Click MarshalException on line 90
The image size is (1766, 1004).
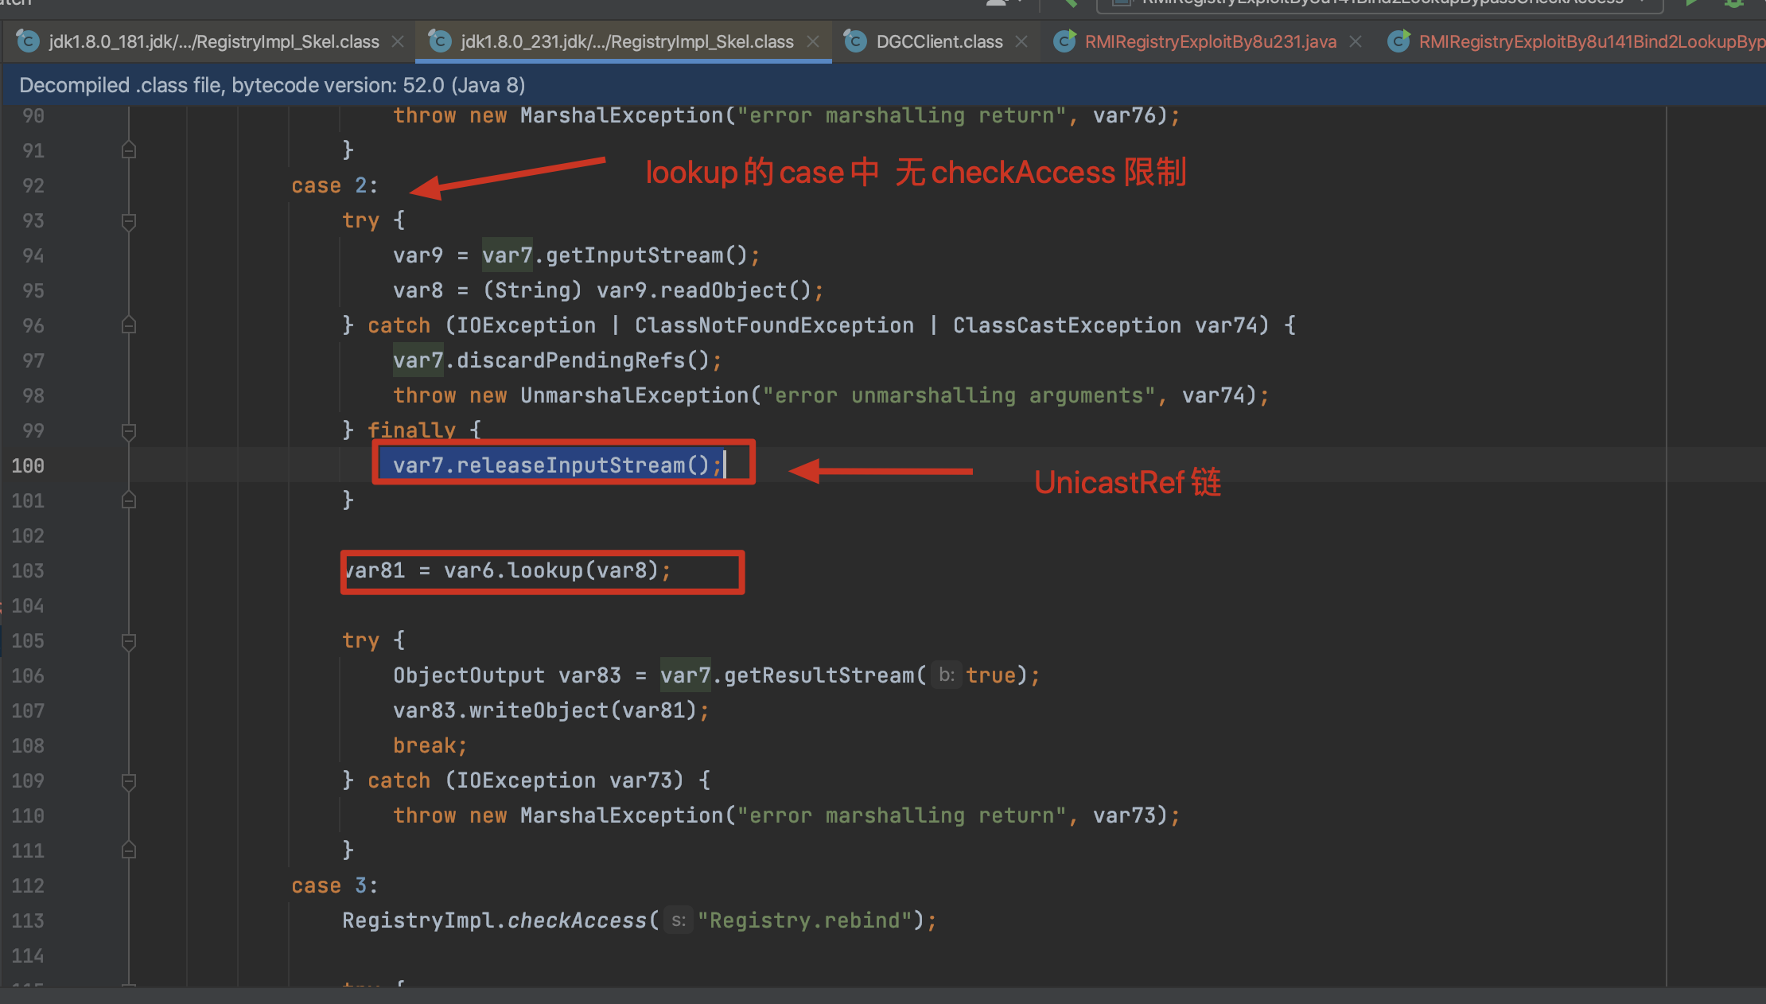click(x=621, y=115)
